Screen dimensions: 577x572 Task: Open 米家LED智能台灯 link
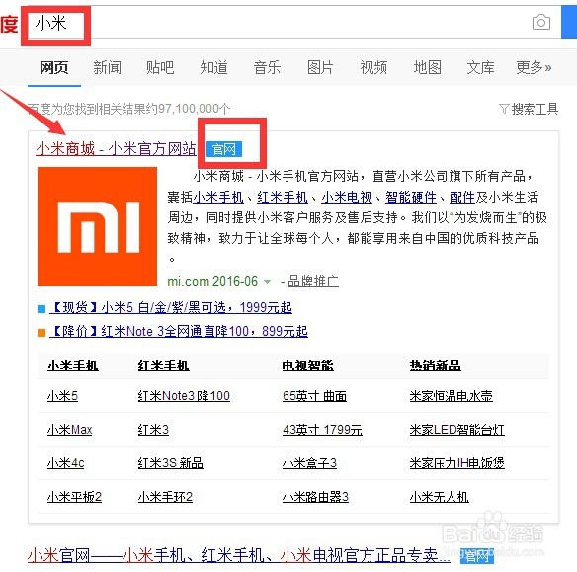pos(457,430)
